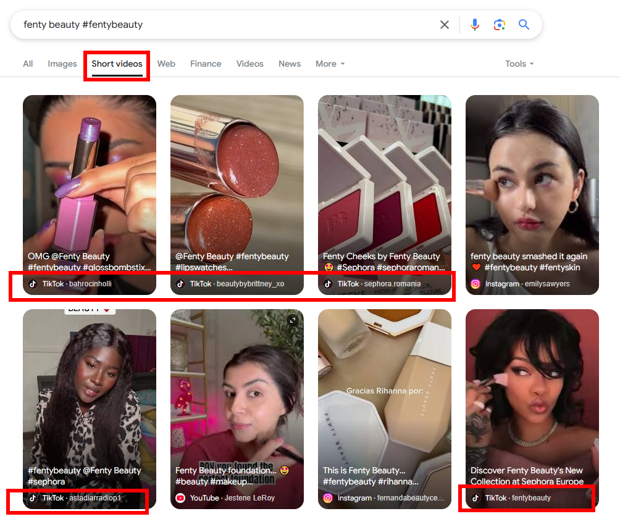
Task: Switch to the Web tab
Action: coord(166,64)
